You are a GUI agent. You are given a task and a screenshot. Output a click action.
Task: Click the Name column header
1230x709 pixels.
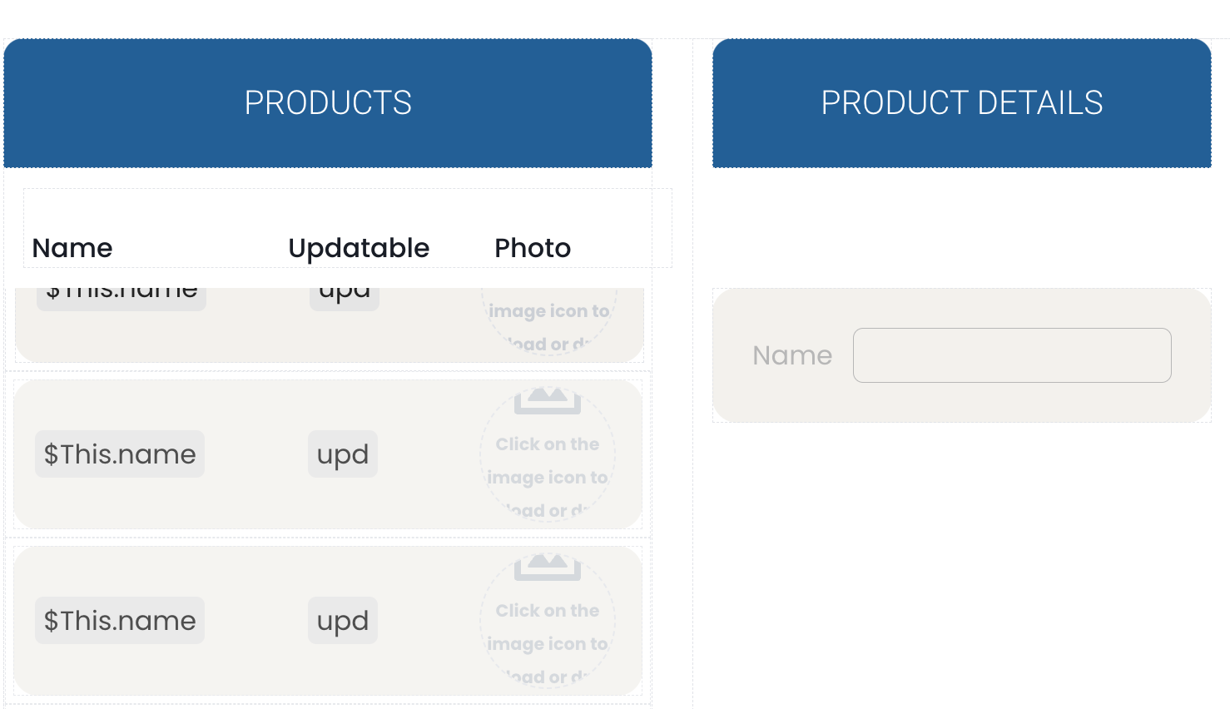72,248
